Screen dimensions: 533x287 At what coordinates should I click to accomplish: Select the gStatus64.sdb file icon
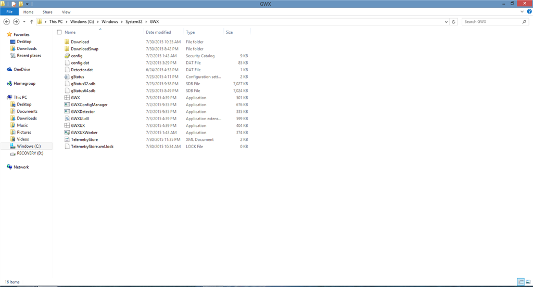pos(67,90)
